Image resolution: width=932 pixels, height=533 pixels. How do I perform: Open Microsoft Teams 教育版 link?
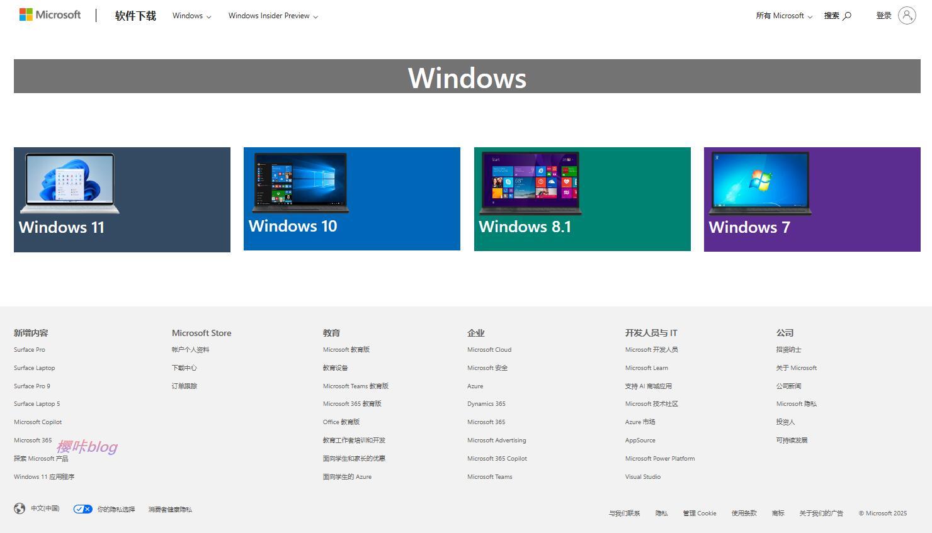356,386
